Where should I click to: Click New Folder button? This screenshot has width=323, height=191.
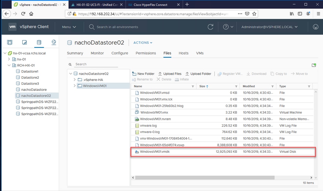click(x=143, y=74)
